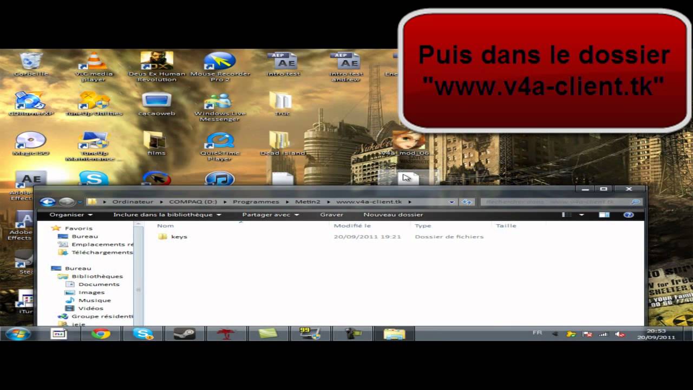Open the Windows Start orb
This screenshot has height=390, width=693.
tap(17, 334)
